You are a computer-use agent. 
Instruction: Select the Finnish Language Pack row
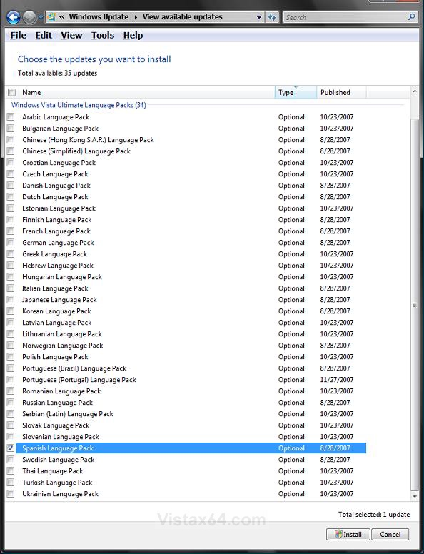coord(191,219)
